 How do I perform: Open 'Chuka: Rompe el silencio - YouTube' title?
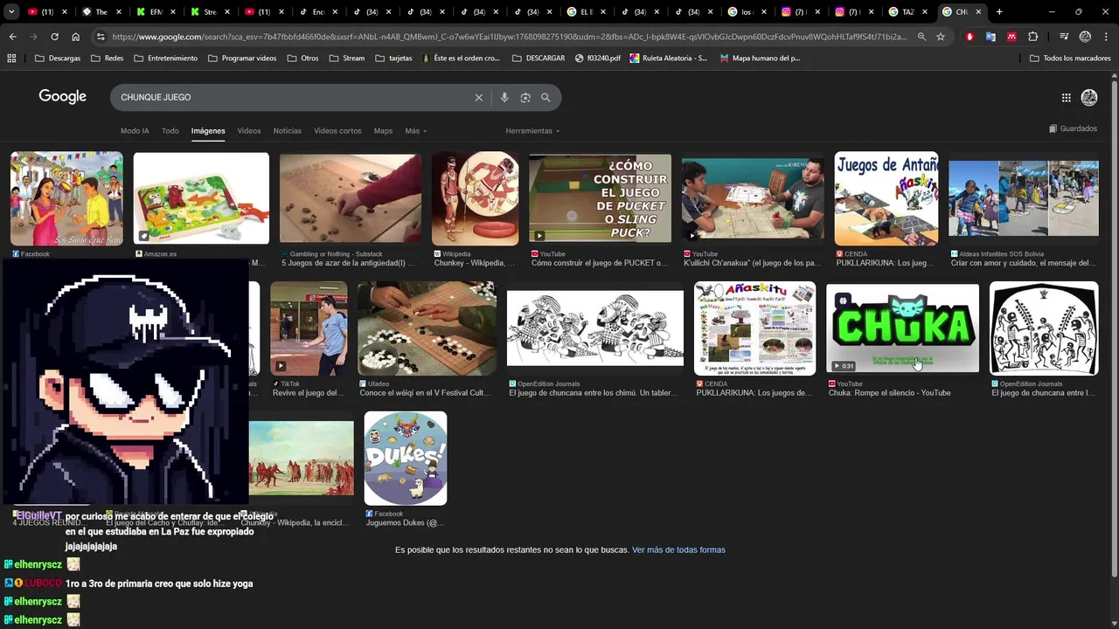(x=889, y=393)
